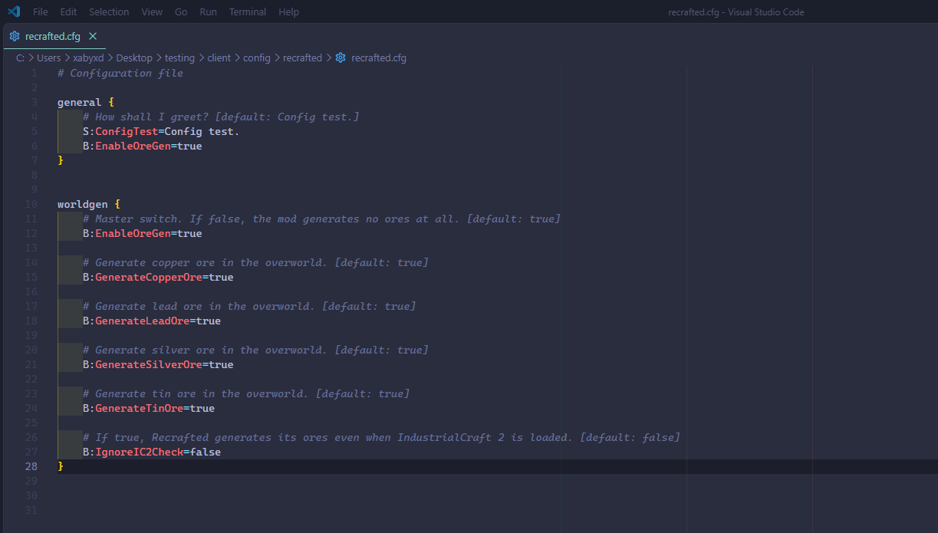Open the recrafted folder breadcrumb segment
The width and height of the screenshot is (938, 533).
303,58
